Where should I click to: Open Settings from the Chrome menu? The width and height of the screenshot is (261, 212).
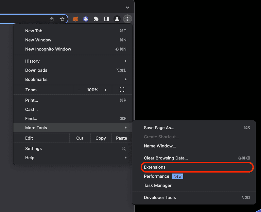[73, 149]
